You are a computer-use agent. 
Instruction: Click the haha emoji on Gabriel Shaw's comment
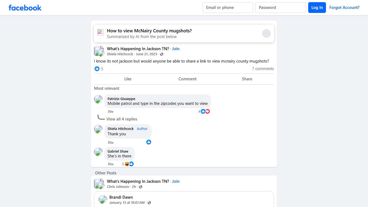coord(127,164)
